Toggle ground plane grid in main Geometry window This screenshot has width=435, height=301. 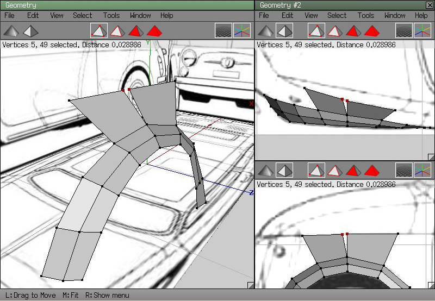(223, 30)
